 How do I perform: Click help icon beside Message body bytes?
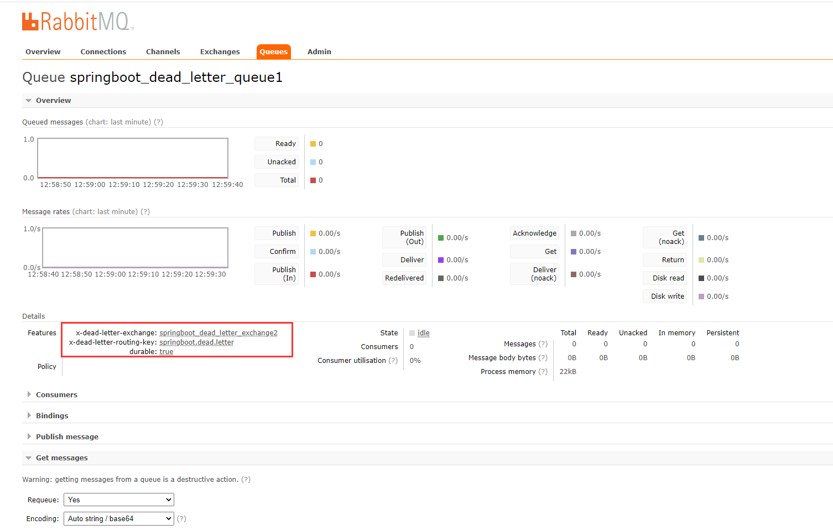[x=543, y=357]
